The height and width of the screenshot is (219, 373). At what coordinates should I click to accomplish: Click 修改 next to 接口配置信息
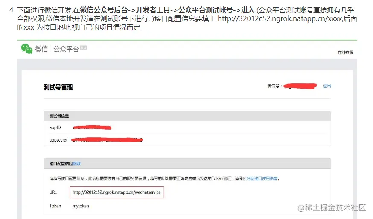point(76,163)
